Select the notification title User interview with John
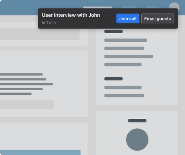Viewport: 185px width, 155px height. tap(71, 15)
